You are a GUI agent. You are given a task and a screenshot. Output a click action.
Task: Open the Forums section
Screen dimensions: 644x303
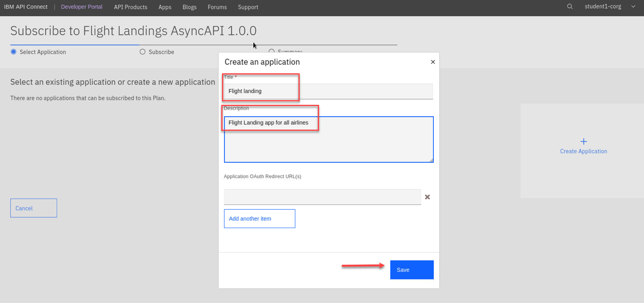click(217, 7)
